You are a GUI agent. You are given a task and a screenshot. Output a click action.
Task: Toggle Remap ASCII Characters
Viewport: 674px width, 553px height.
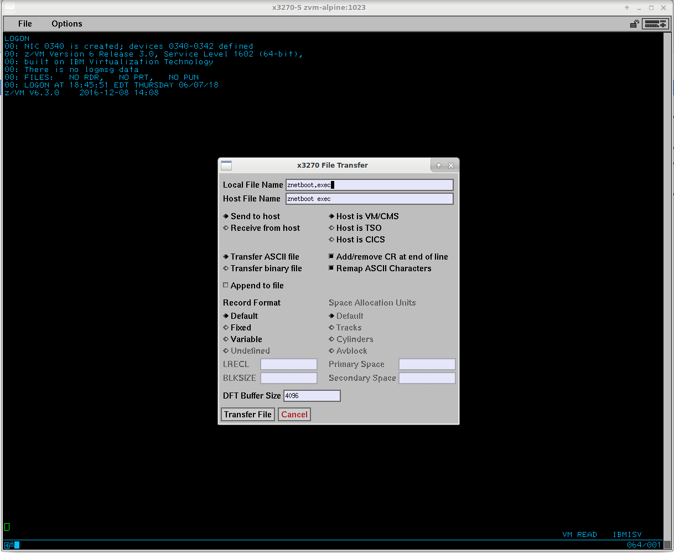coord(380,268)
